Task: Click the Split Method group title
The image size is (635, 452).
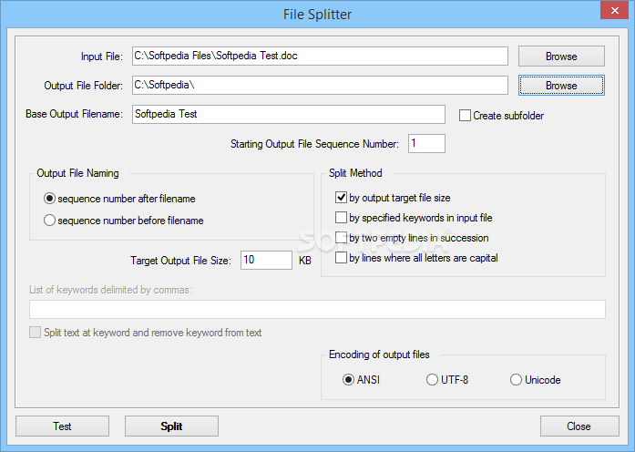Action: (355, 173)
